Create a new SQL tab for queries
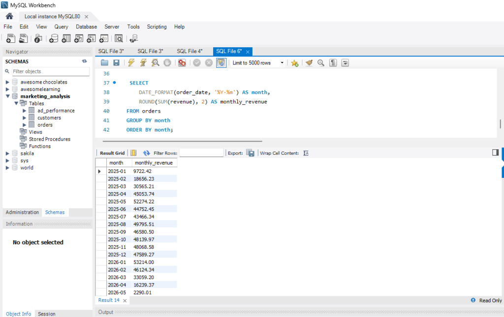The image size is (504, 317). (x=11, y=38)
